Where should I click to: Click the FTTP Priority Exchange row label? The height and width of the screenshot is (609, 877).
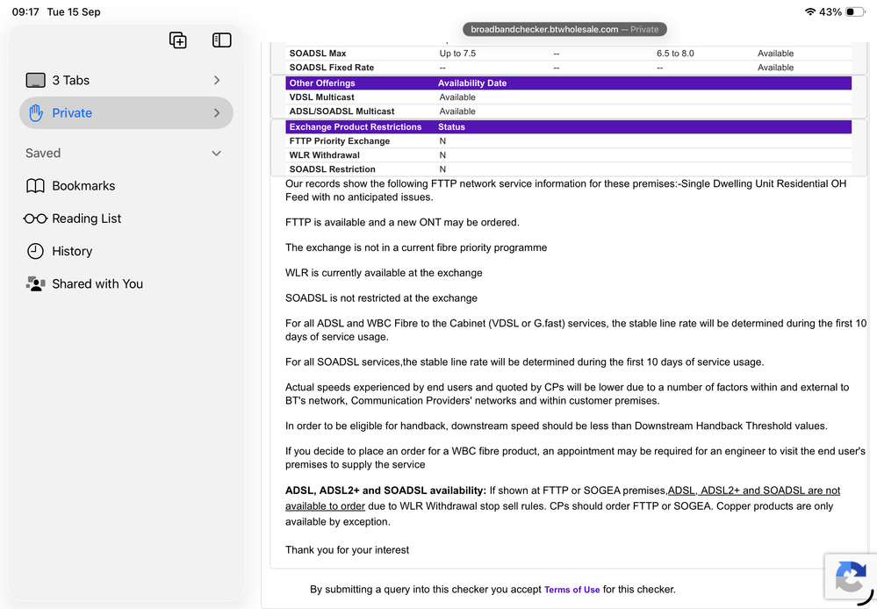pyautogui.click(x=340, y=141)
